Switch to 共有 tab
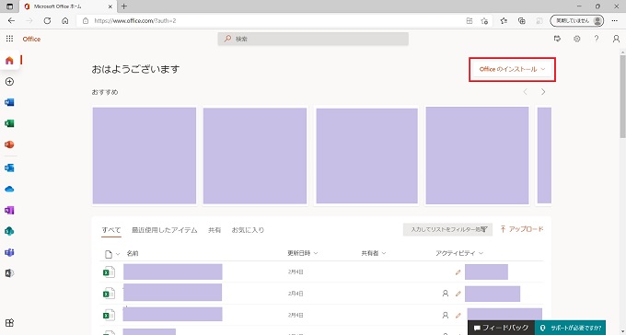The height and width of the screenshot is (335, 626). click(214, 230)
